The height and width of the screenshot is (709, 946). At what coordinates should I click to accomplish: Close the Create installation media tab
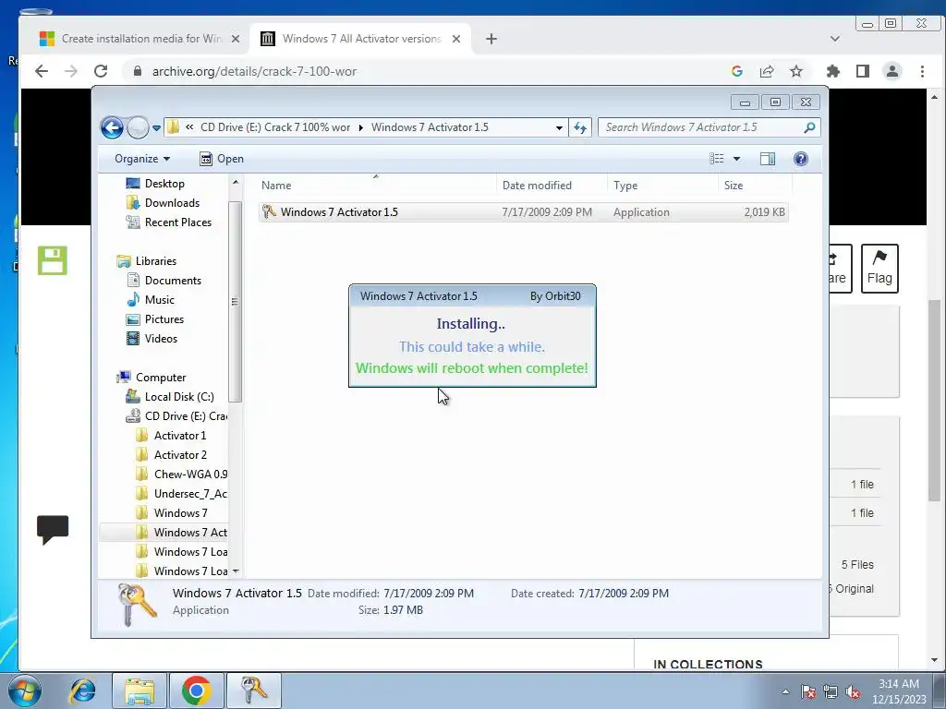[236, 39]
